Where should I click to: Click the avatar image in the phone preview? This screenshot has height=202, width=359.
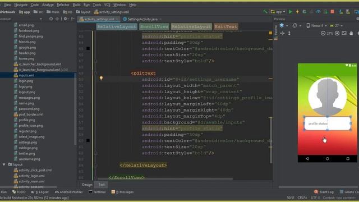click(328, 97)
